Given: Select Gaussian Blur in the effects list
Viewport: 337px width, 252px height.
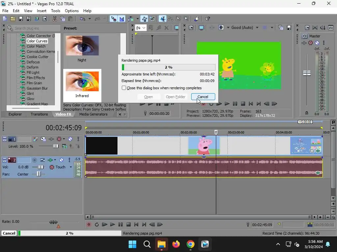Looking at the screenshot, I should pyautogui.click(x=37, y=88).
